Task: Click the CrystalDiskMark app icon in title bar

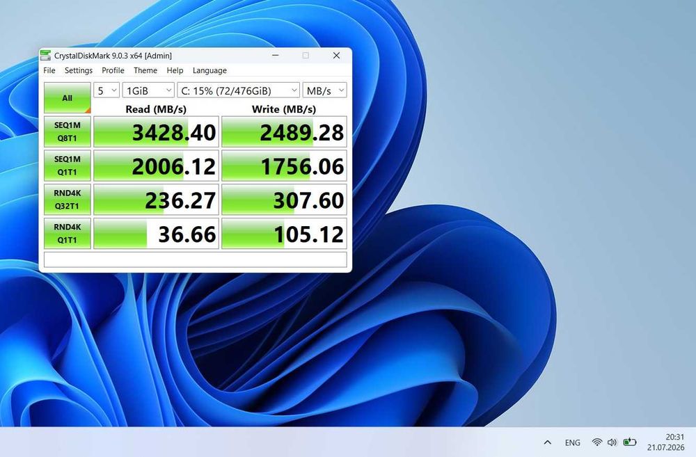Action: (x=45, y=56)
